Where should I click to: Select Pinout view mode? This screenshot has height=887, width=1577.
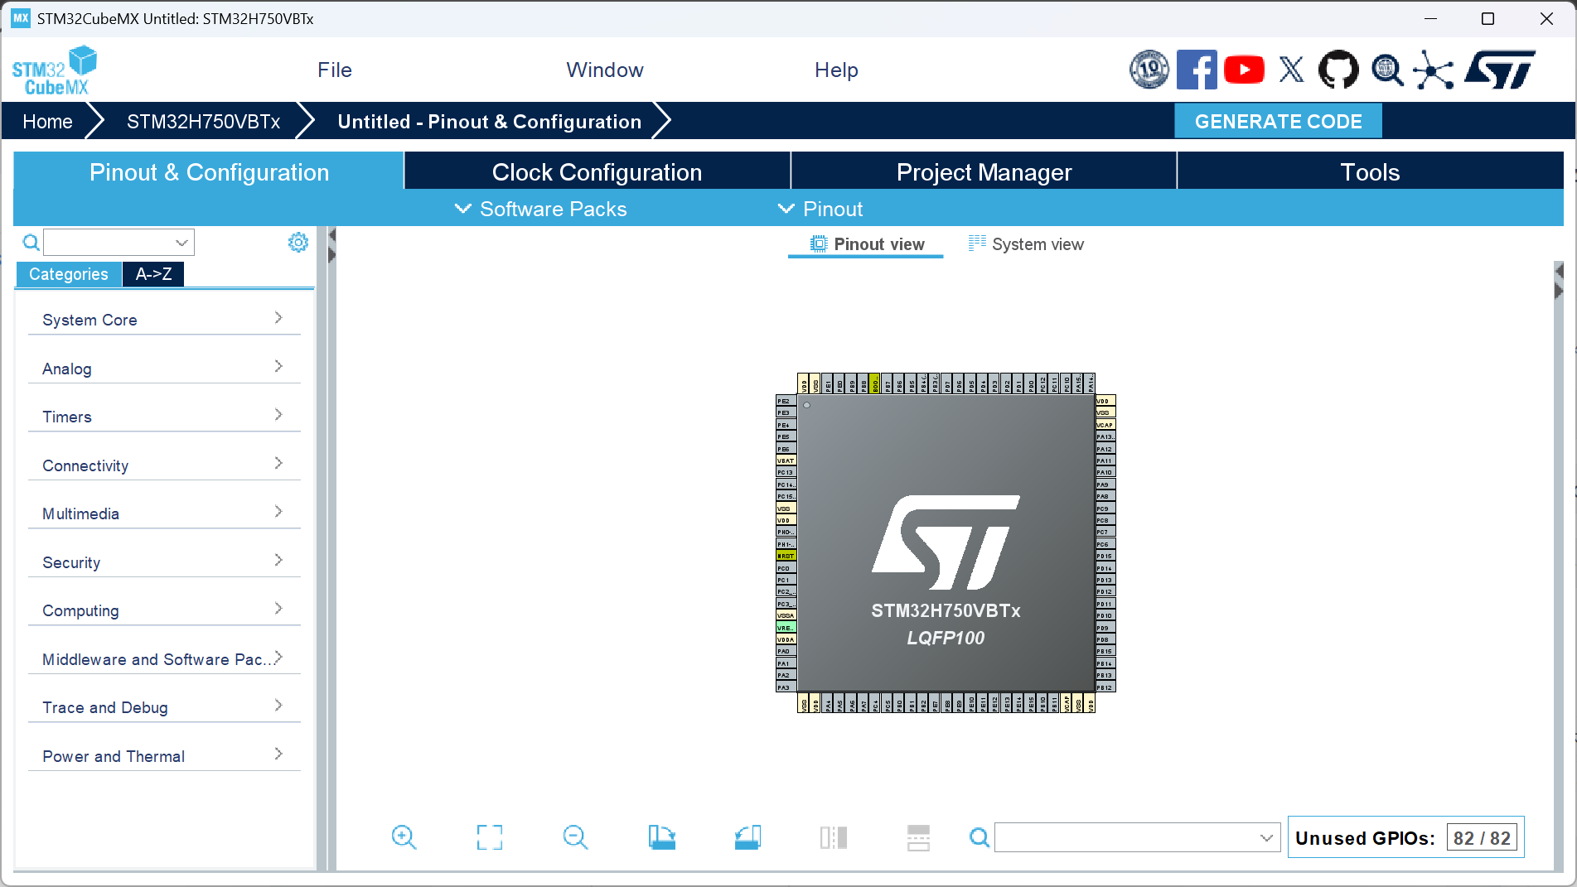point(866,243)
